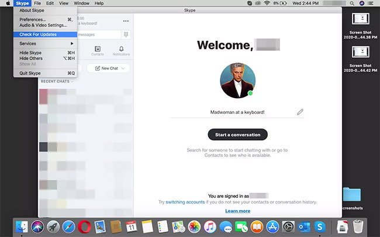
Task: Open Maps app in the Dock
Action: coord(178,227)
